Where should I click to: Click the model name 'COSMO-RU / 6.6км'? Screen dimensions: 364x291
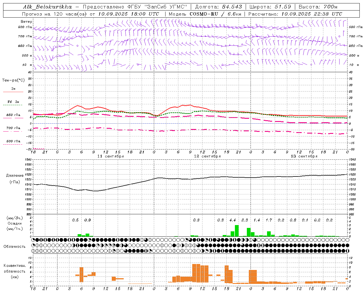point(215,14)
